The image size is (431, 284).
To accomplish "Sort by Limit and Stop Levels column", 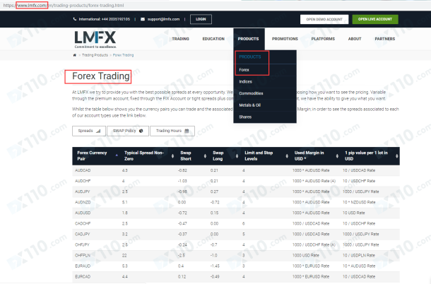I will pos(266,156).
